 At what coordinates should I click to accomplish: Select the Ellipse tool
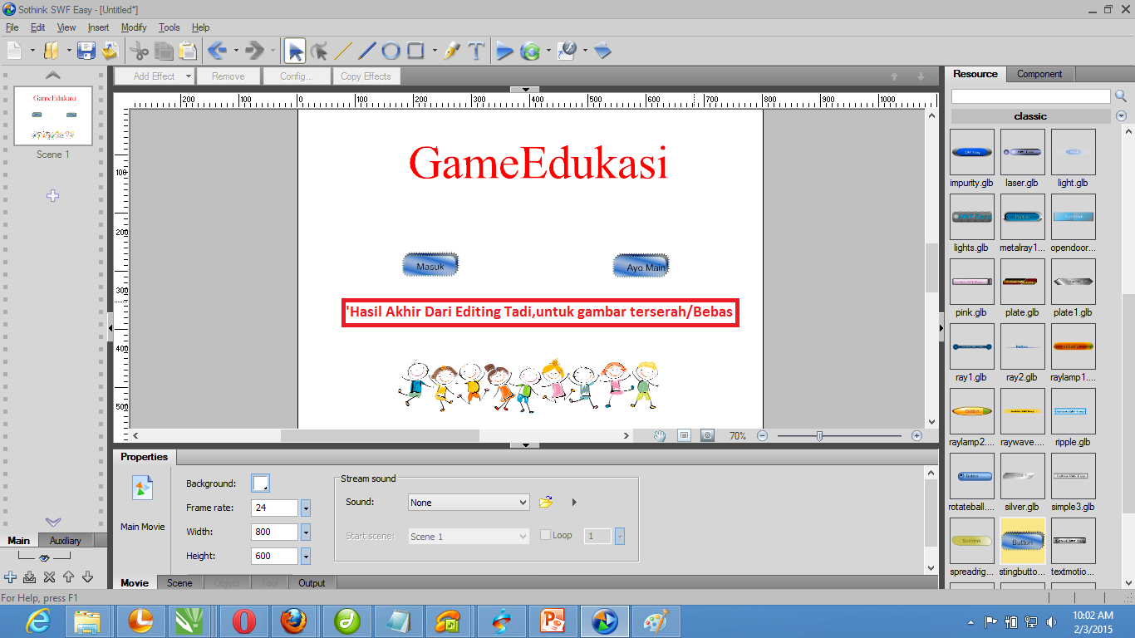391,50
